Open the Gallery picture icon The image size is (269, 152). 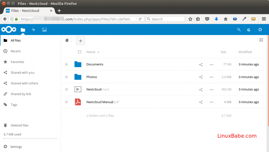click(44, 30)
